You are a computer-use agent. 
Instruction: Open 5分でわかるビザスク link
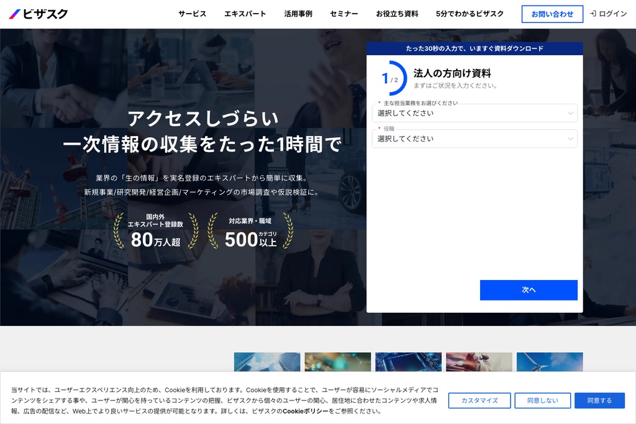(x=470, y=14)
